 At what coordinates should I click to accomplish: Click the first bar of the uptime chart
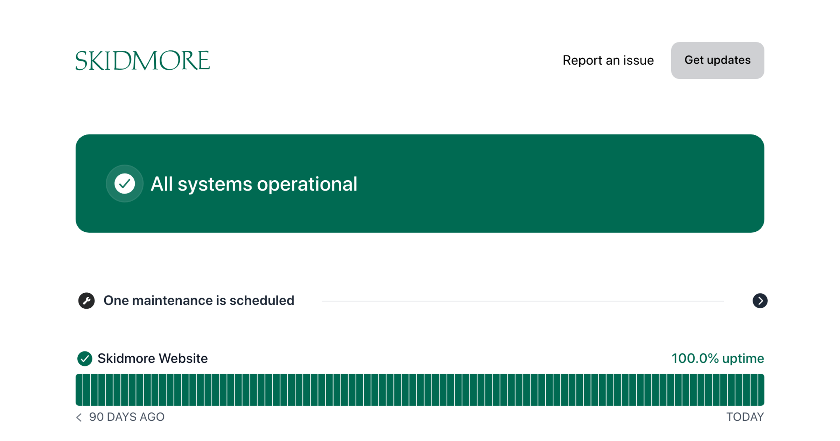(79, 390)
